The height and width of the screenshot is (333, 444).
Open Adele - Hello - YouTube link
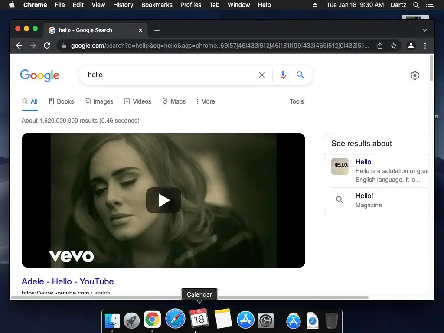68,281
